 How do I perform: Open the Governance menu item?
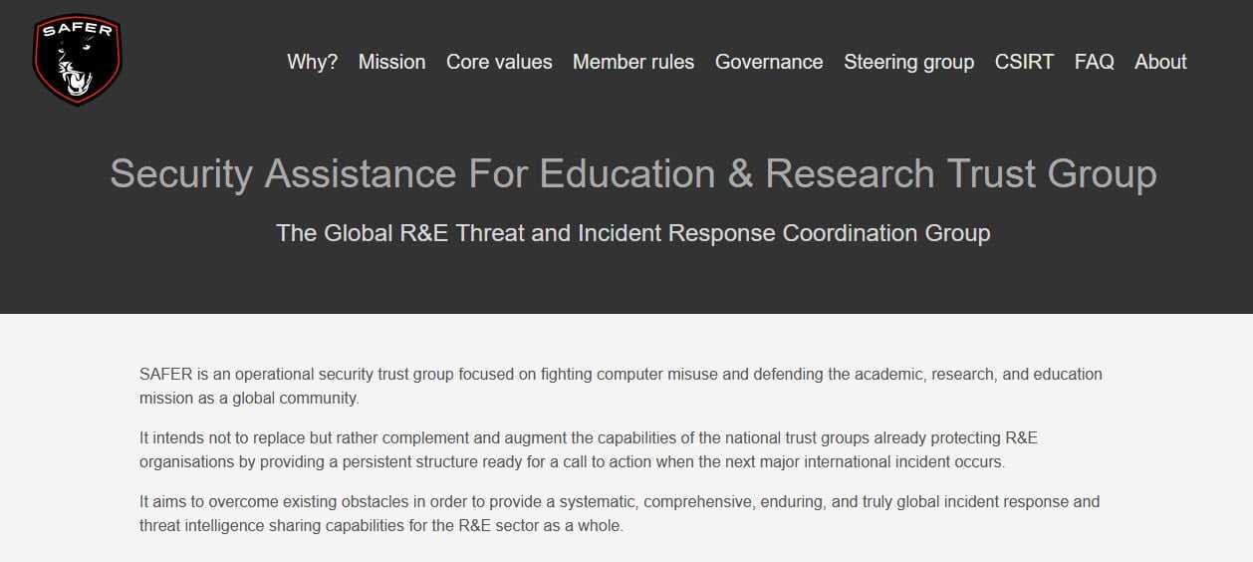coord(769,62)
